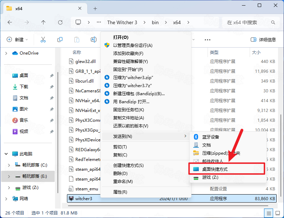Open the three-dot more options in toolbar
The width and height of the screenshot is (284, 218).
tap(207, 40)
